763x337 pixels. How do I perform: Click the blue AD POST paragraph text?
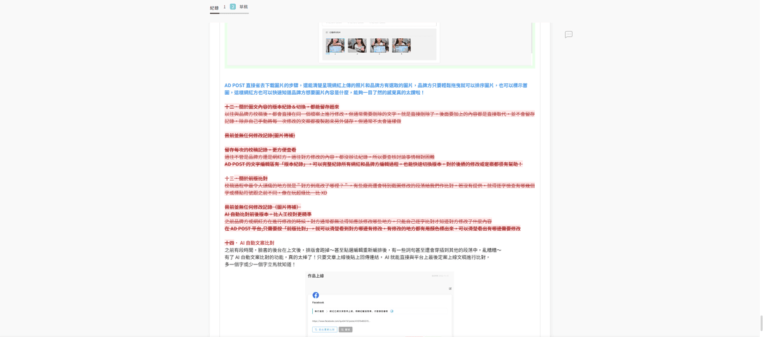[375, 88]
